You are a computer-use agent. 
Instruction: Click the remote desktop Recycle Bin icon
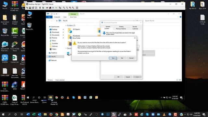pyautogui.click(x=29, y=26)
